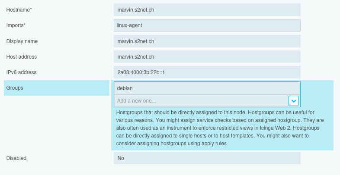Click the Disabled label
Image resolution: width=340 pixels, height=175 pixels.
click(16, 158)
